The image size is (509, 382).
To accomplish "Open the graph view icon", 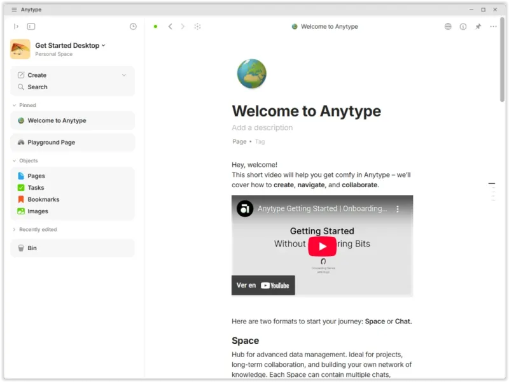I will click(x=197, y=26).
